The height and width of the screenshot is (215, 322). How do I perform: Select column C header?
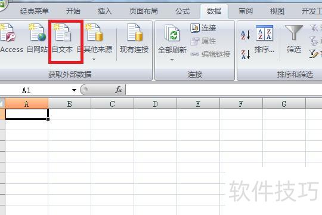pyautogui.click(x=112, y=103)
